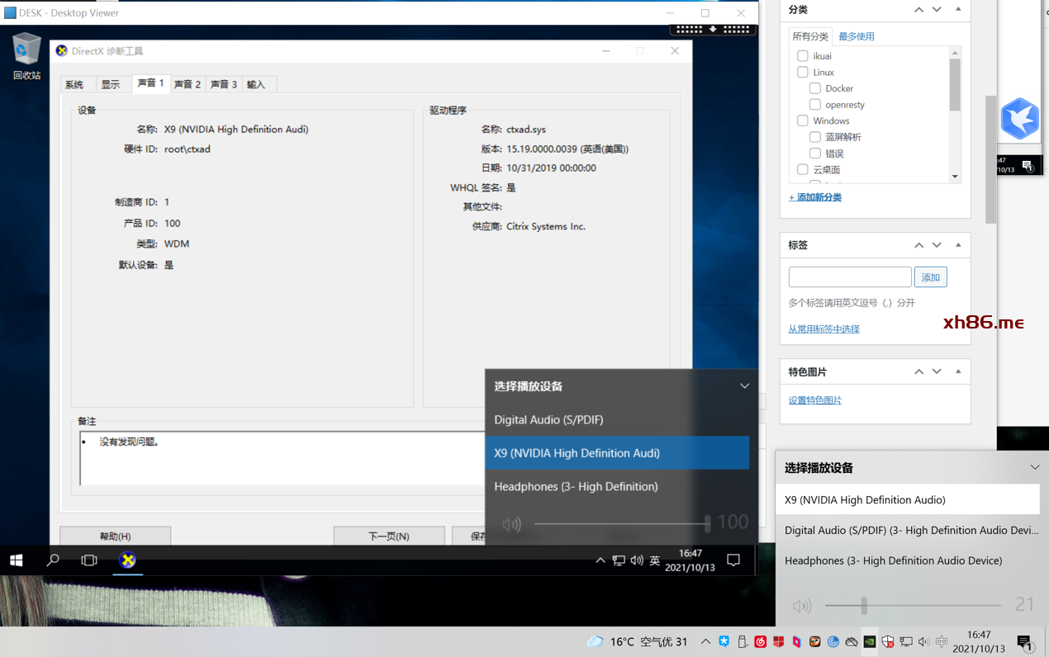Toggle host IME indicator 中
The height and width of the screenshot is (657, 1049).
(942, 641)
